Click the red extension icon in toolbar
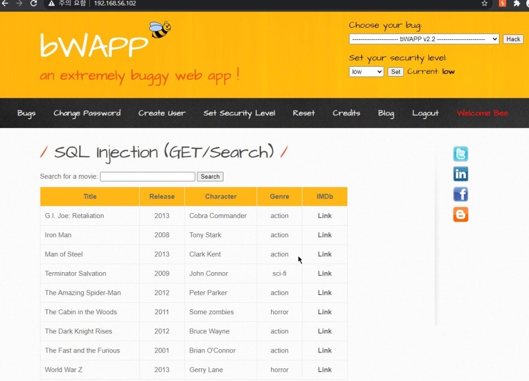 (502, 3)
